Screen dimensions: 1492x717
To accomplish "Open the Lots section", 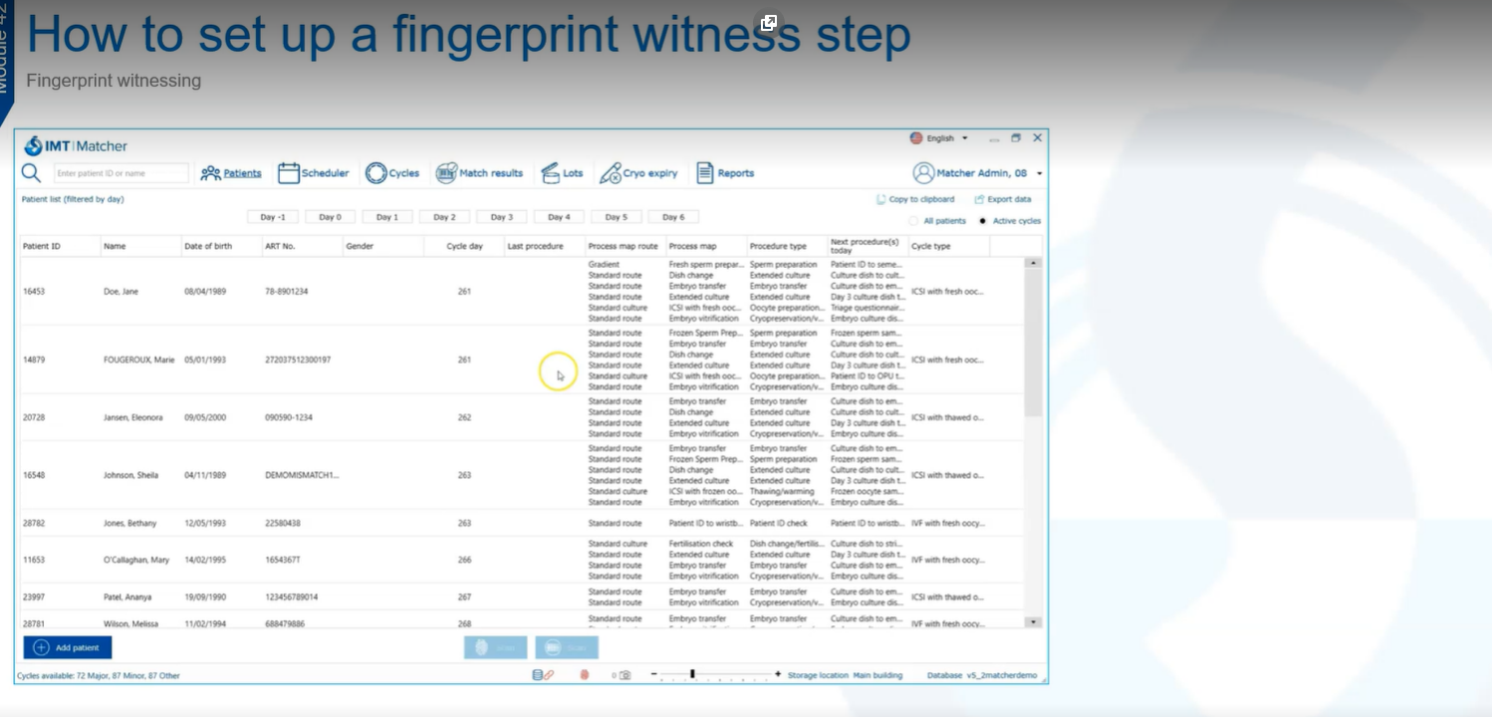I will (x=562, y=173).
